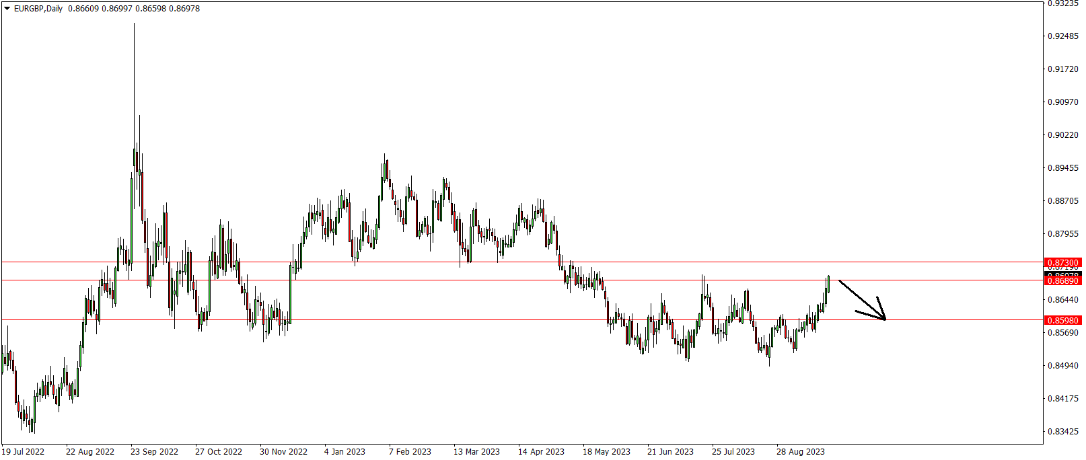Click the 23 Sep 2022 date label
1086x460 pixels.
[155, 451]
